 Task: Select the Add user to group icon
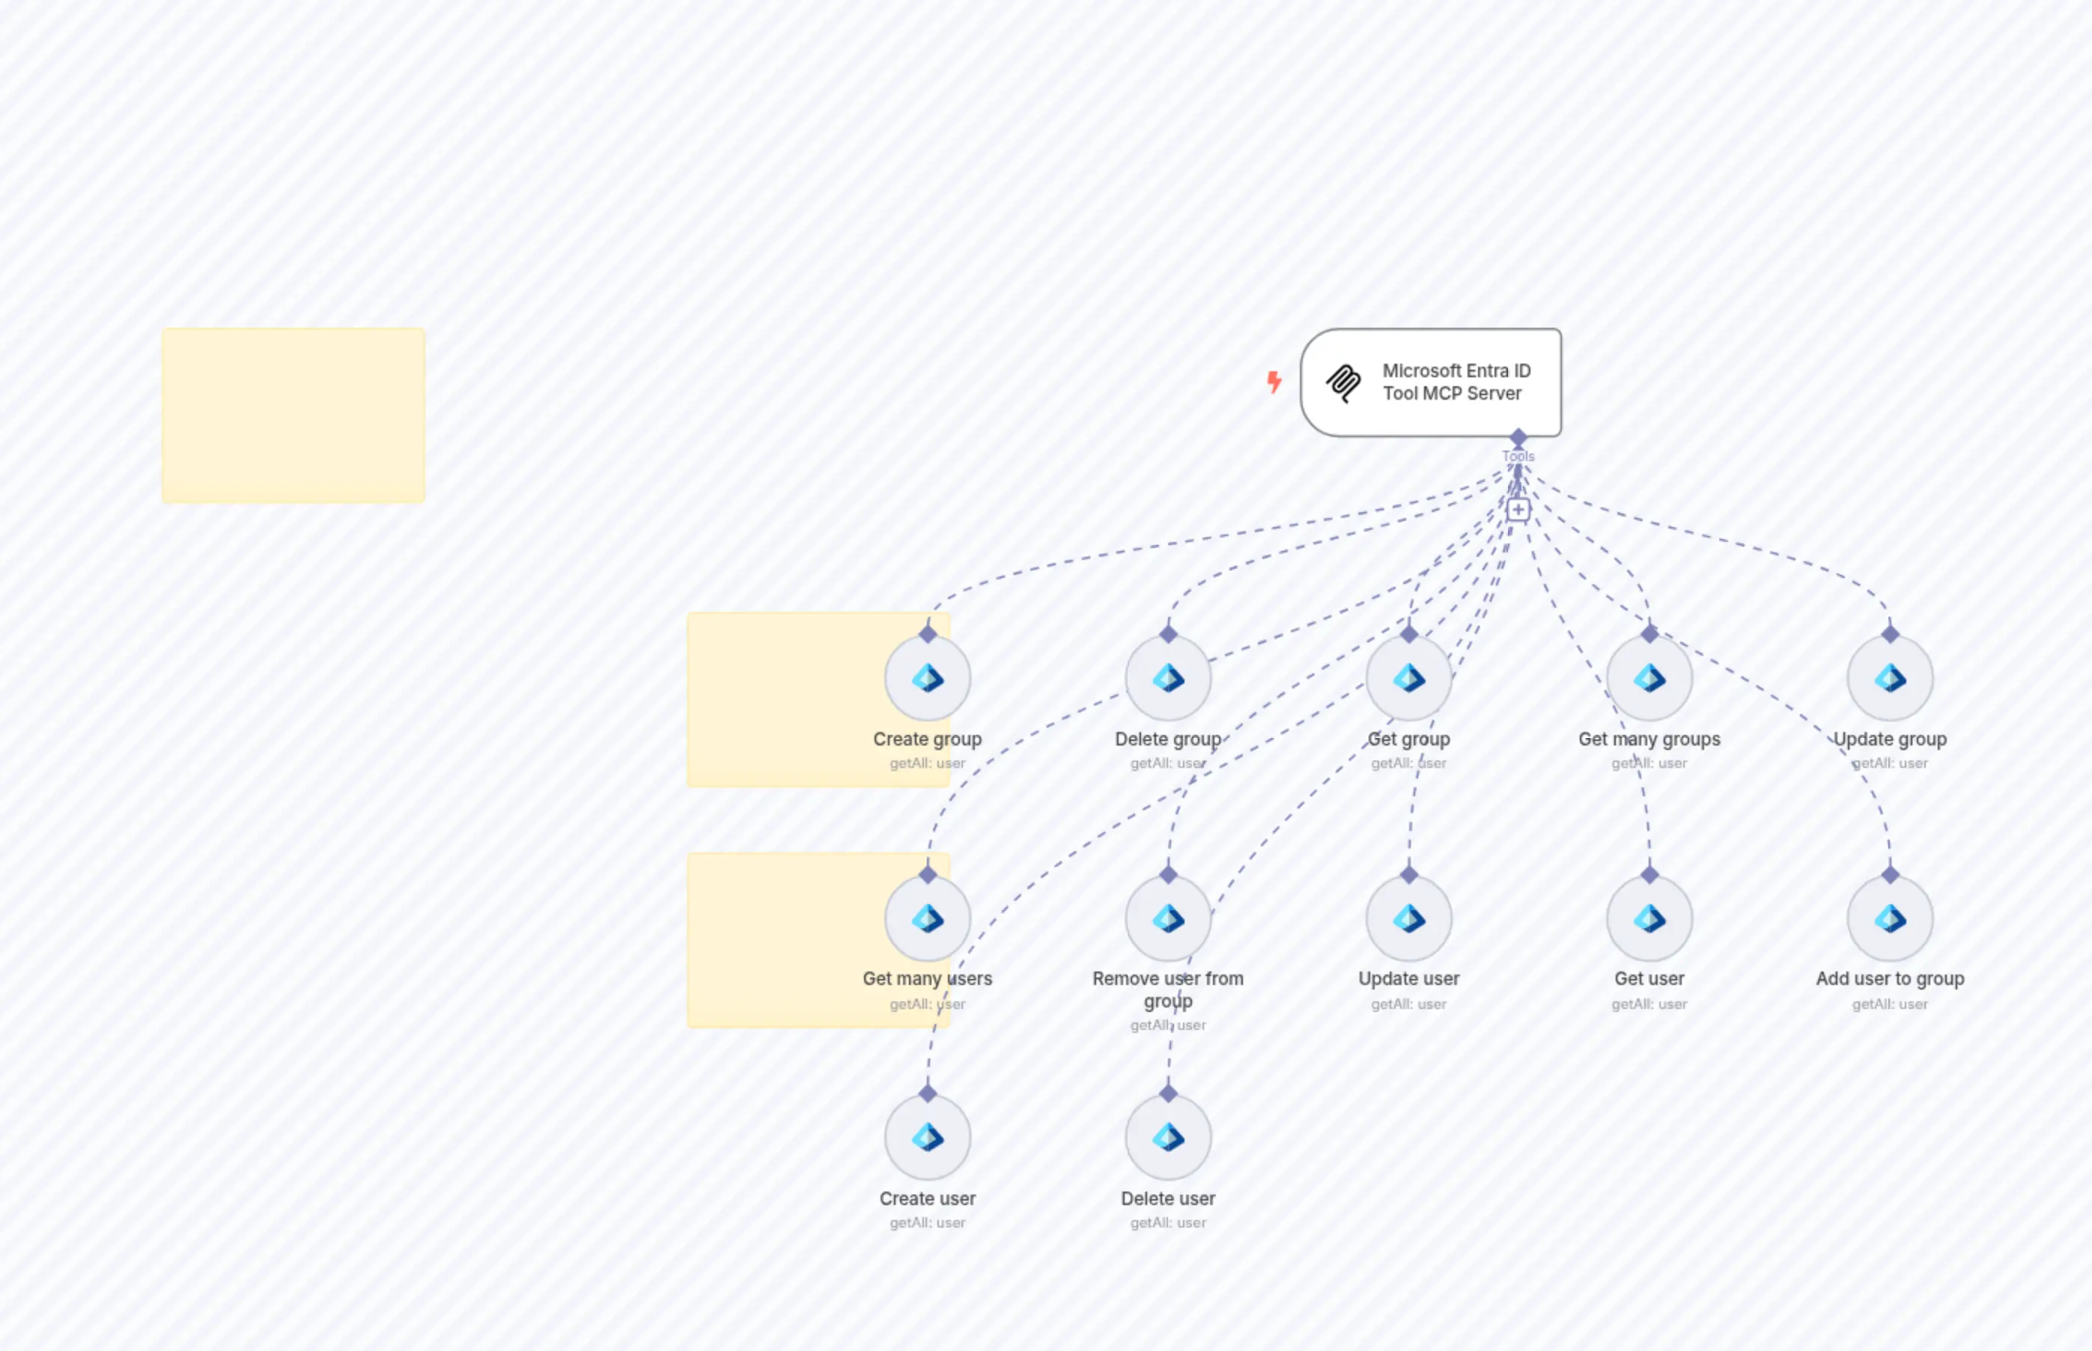1888,917
